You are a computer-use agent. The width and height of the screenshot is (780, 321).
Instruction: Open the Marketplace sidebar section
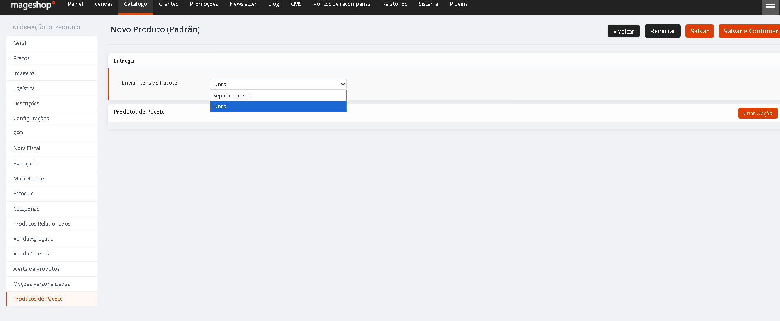[52, 179]
